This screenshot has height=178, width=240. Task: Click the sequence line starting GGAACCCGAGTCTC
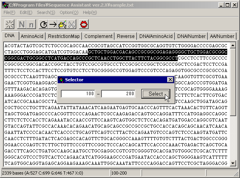coord(116,145)
